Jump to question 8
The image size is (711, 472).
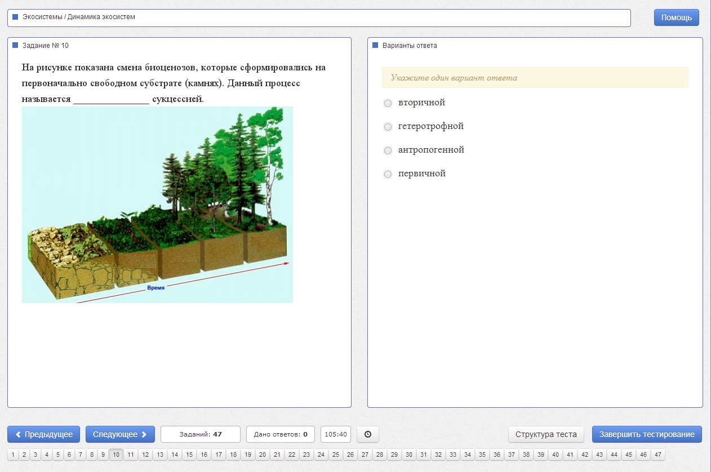click(92, 455)
